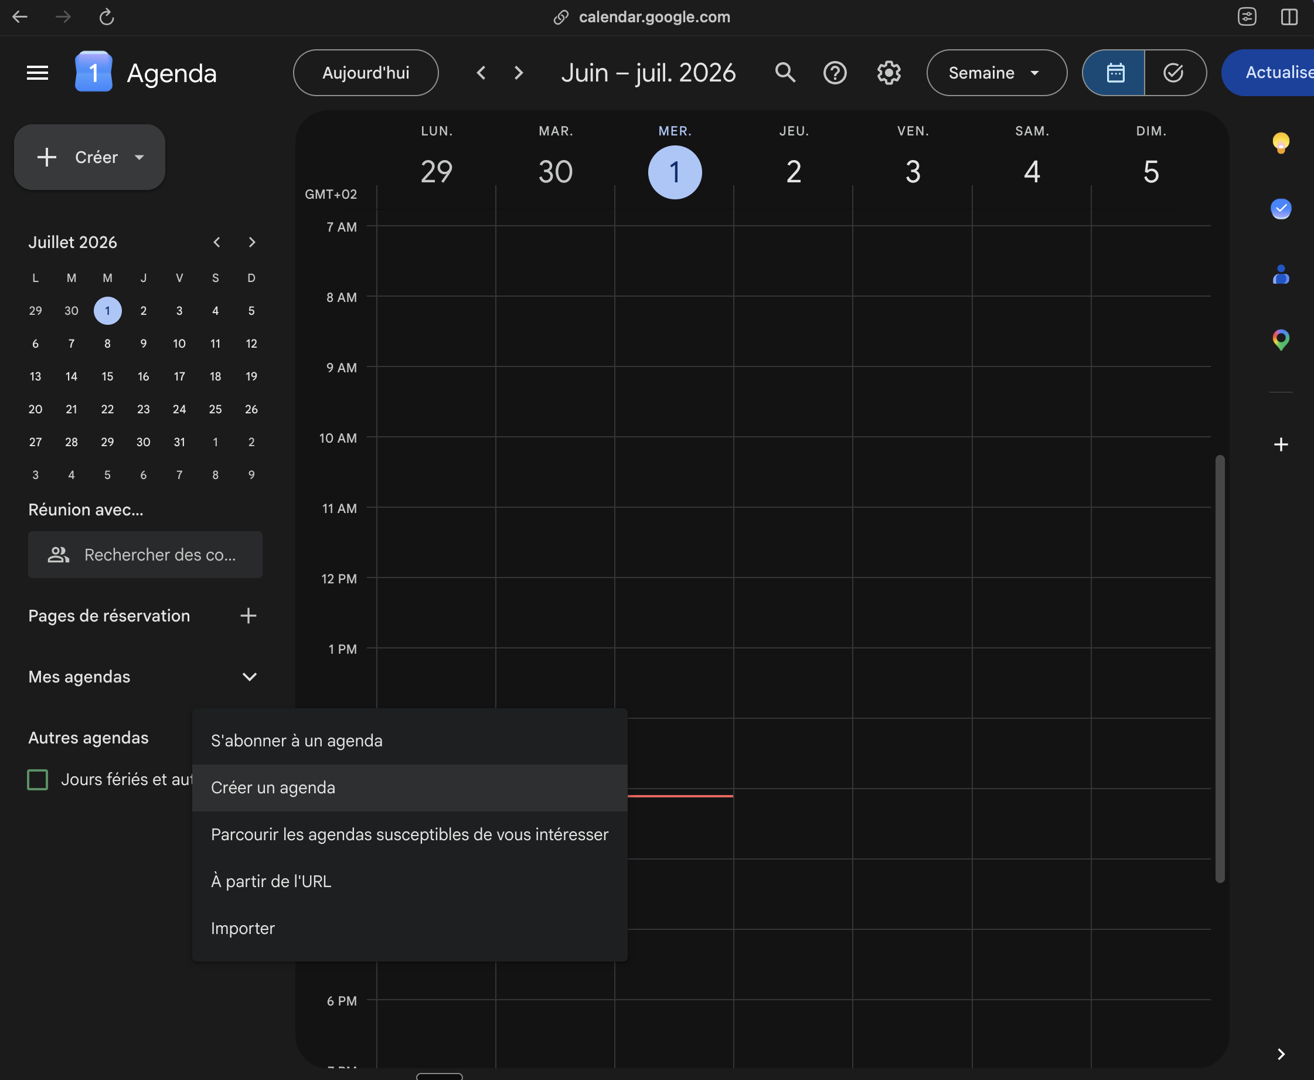Image resolution: width=1314 pixels, height=1080 pixels.
Task: Select Saturday 4 day header
Action: [x=1032, y=172]
